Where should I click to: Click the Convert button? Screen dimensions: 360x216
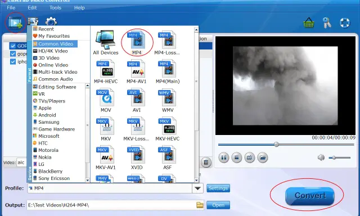309,196
